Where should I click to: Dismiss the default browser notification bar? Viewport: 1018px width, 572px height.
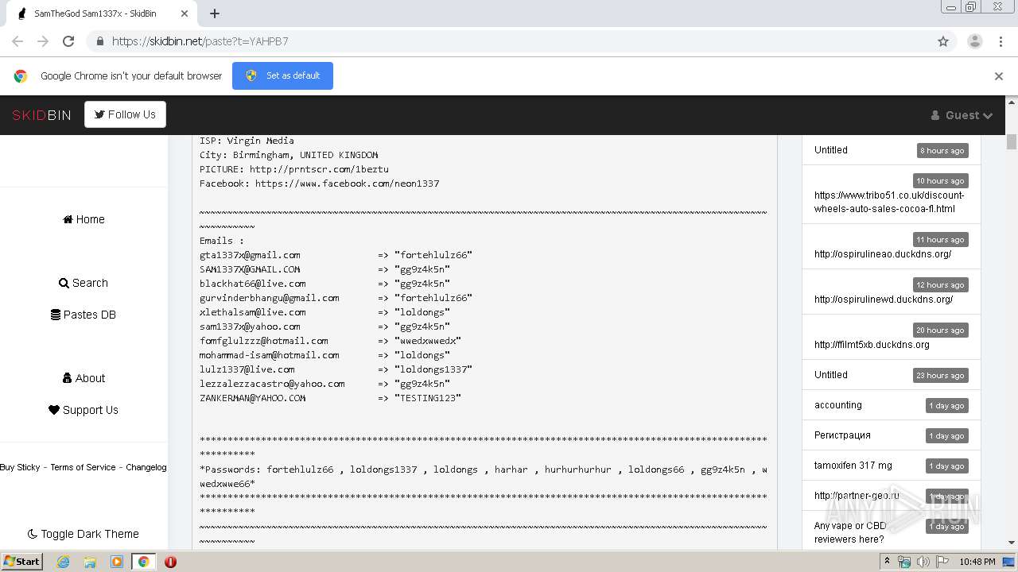pos(999,76)
